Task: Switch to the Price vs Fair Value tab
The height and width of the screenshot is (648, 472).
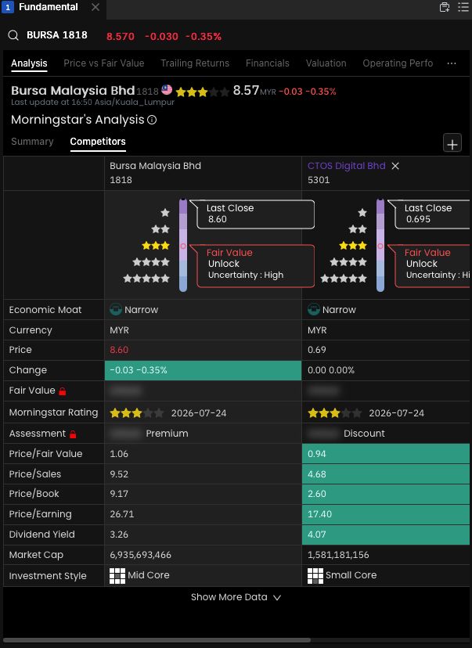Action: click(104, 63)
